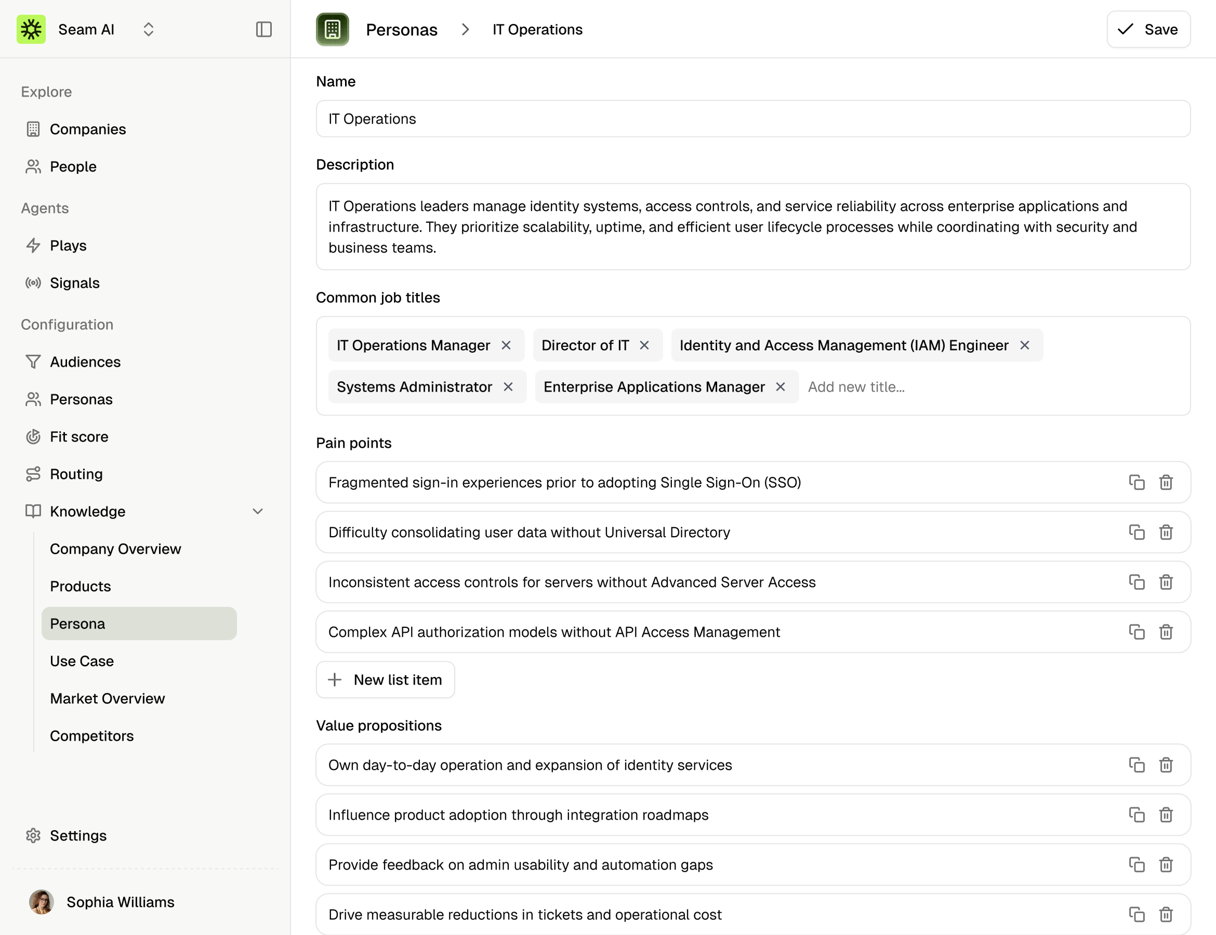Go to Fit score configuration
The height and width of the screenshot is (935, 1216).
click(x=79, y=437)
